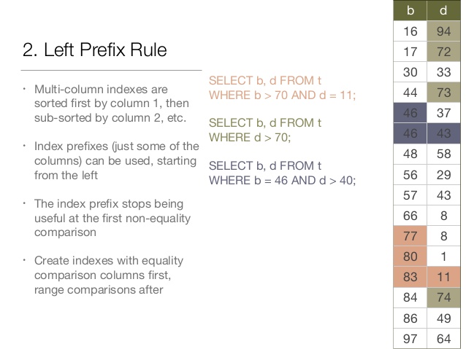Click the "2. Left Prefix Rule" slide title
This screenshot has height=349, width=466.
95,50
